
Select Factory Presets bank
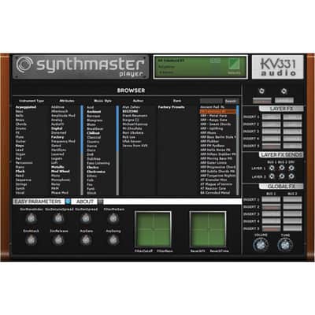(x=171, y=107)
